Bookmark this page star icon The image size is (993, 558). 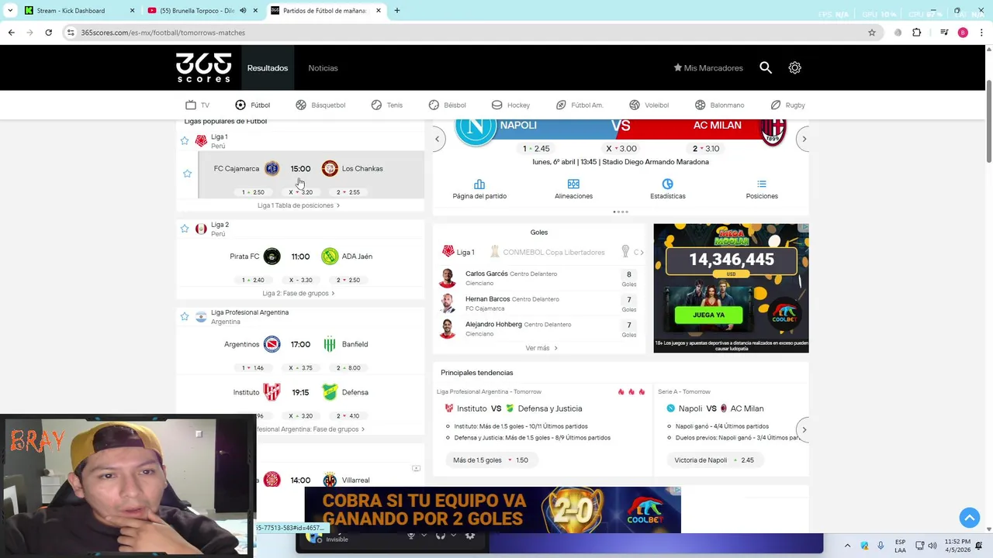coord(872,33)
